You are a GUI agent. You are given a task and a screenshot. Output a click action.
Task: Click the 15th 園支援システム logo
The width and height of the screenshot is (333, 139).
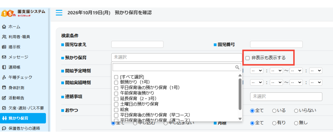(23, 13)
